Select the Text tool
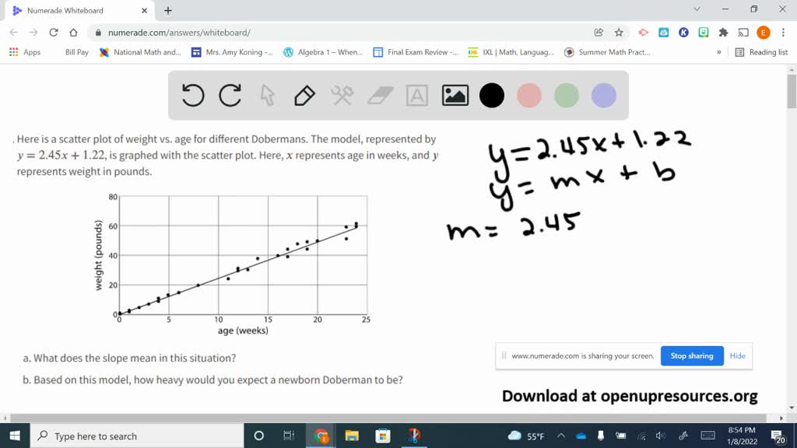Viewport: 797px width, 448px height. [x=416, y=95]
